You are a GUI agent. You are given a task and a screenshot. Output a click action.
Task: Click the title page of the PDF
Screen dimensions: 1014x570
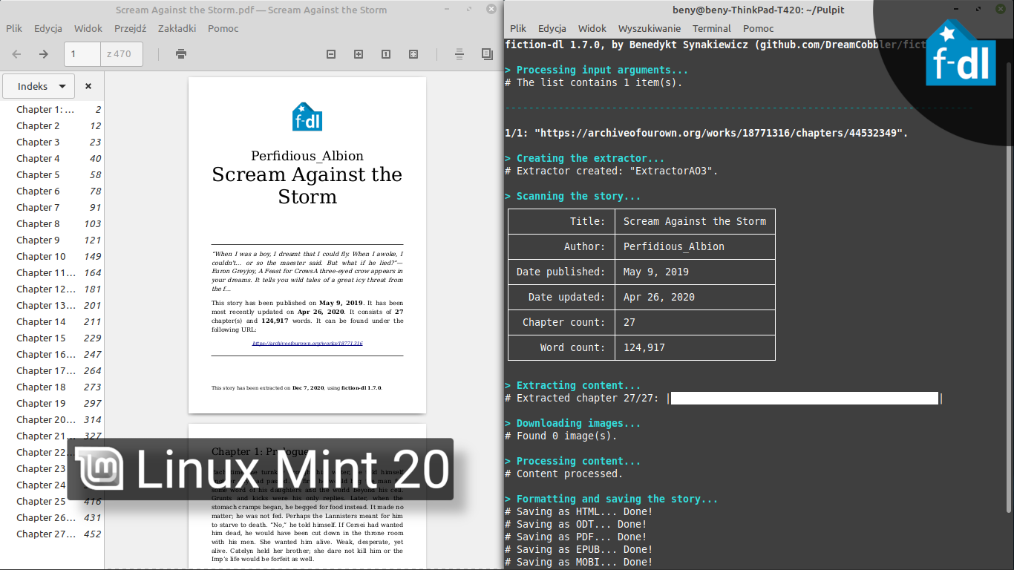click(307, 245)
